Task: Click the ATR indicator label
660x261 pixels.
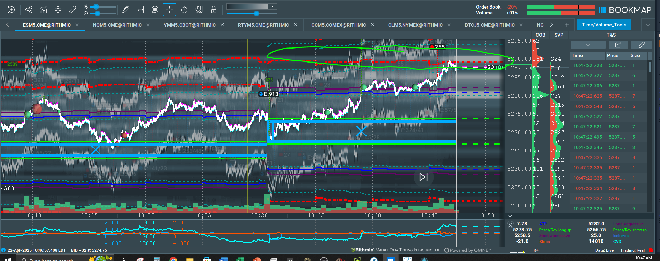Action: point(543,224)
